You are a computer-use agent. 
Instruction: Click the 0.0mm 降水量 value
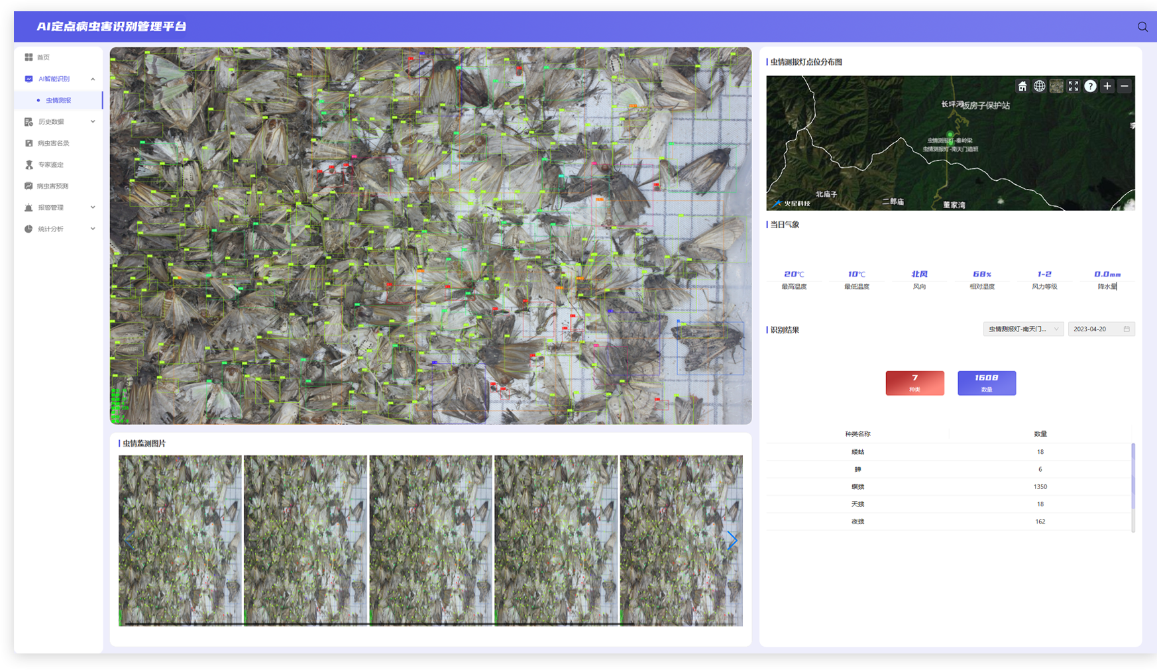point(1107,274)
